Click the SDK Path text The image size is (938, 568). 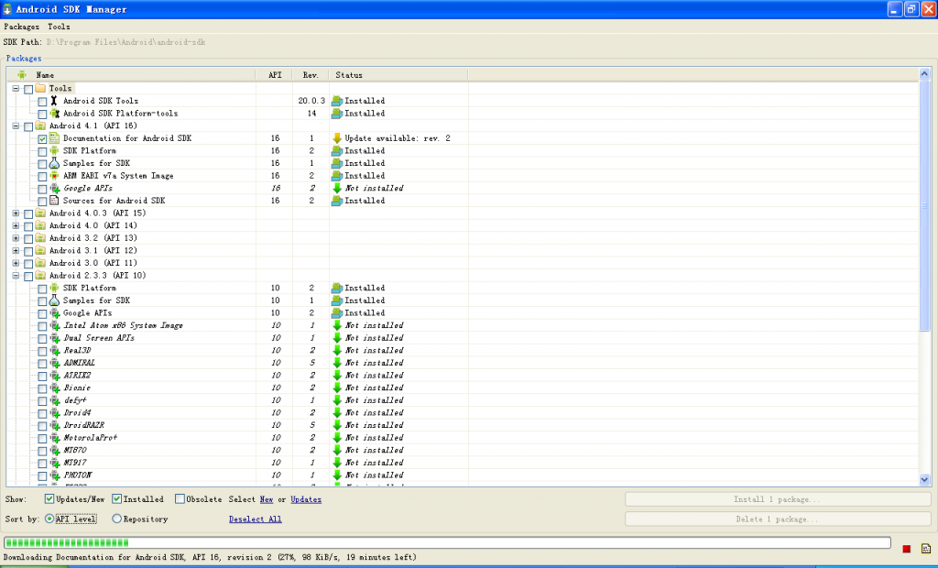tap(126, 42)
